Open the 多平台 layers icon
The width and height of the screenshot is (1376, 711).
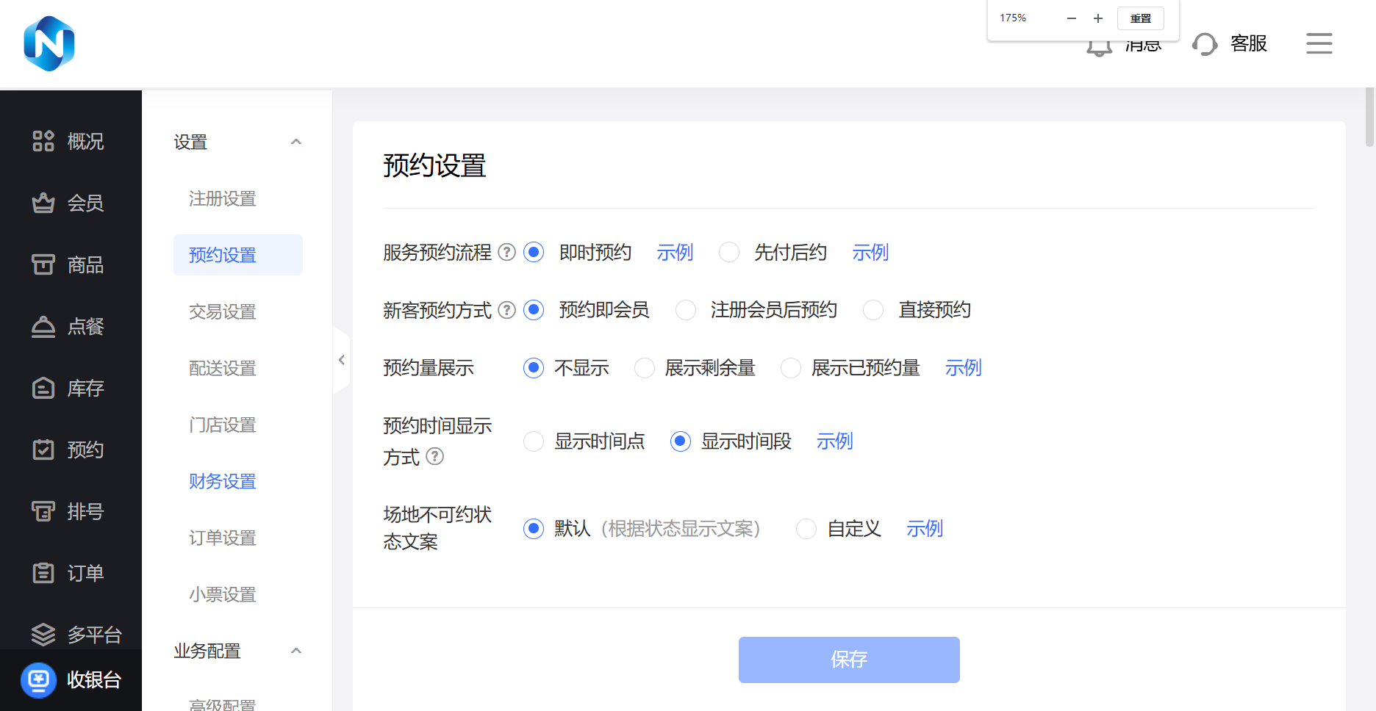click(43, 635)
